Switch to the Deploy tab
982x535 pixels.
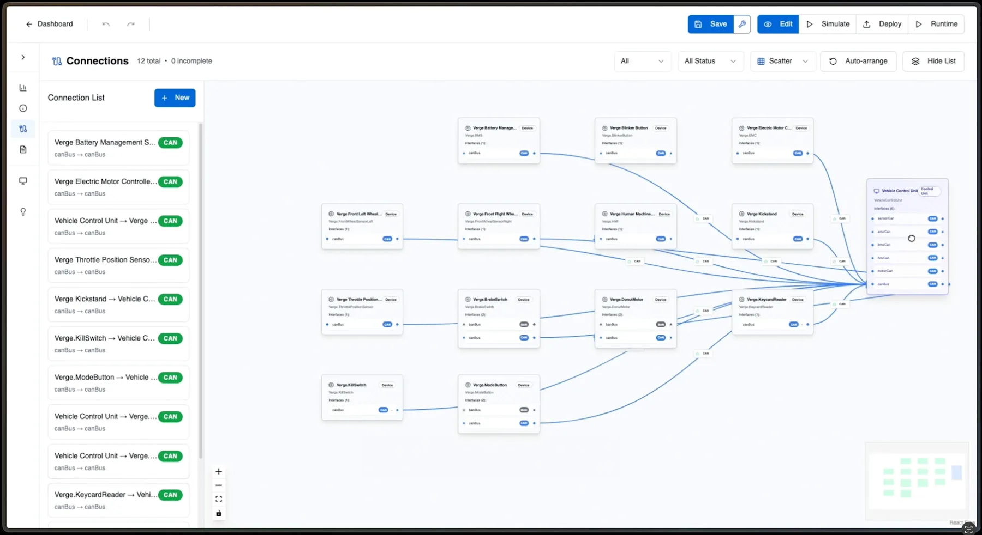point(882,24)
